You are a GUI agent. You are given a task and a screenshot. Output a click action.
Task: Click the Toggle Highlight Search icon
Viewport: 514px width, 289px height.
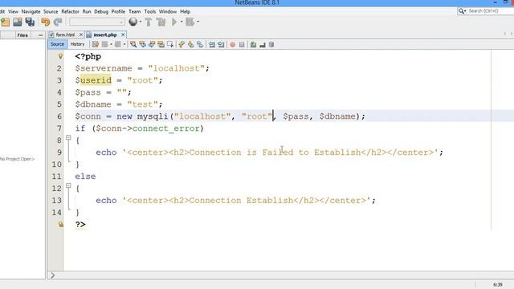161,44
